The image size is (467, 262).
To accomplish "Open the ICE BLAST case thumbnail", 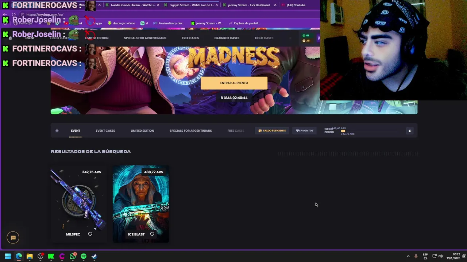I will click(x=141, y=204).
